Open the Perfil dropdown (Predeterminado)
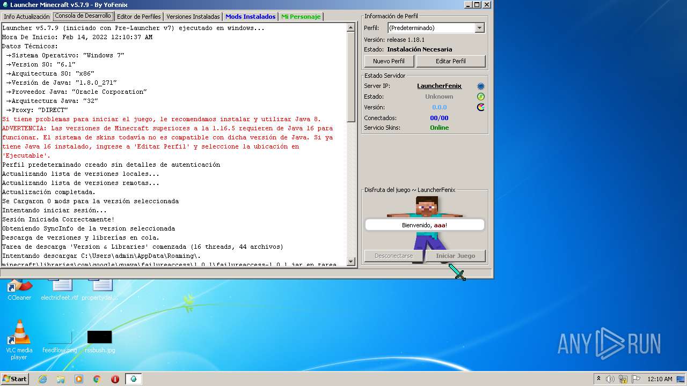687x386 pixels. point(436,28)
